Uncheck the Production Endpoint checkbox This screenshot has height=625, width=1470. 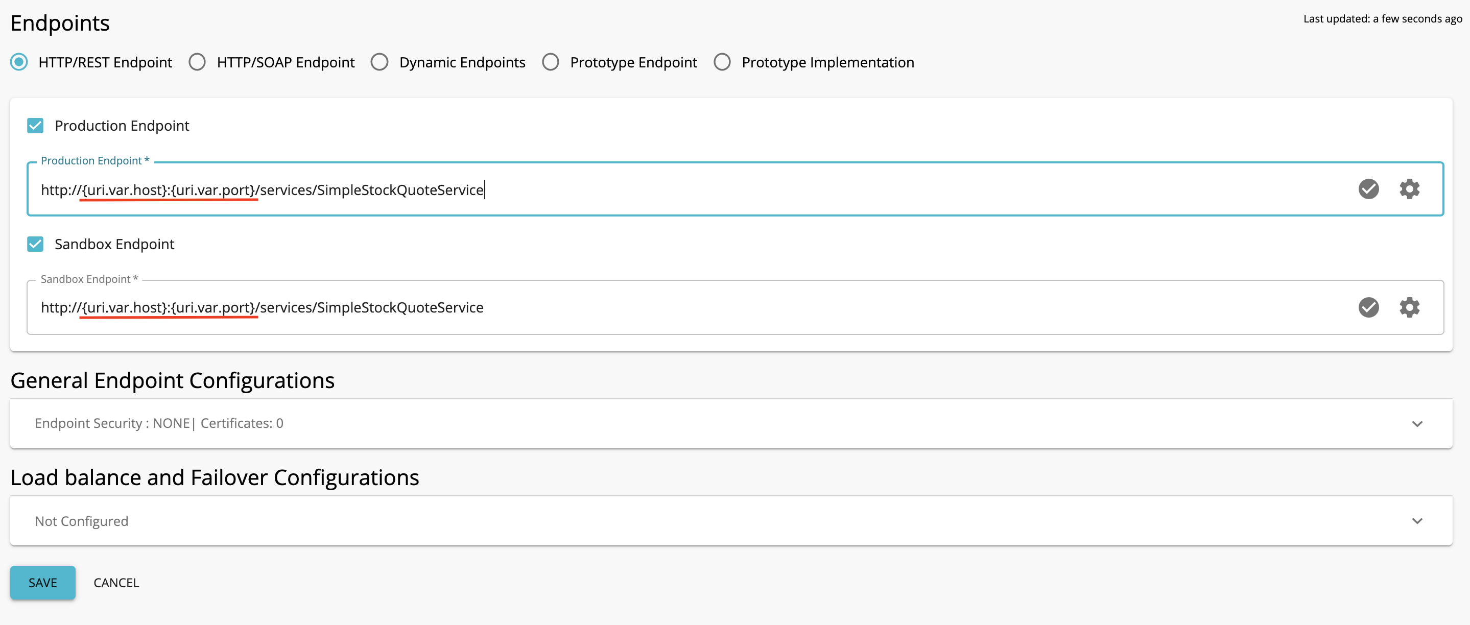pos(35,126)
